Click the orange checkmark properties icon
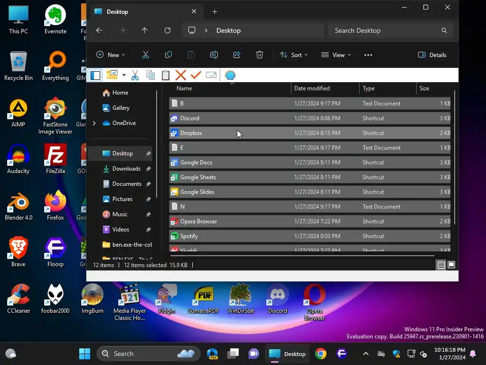486x365 pixels. [196, 75]
